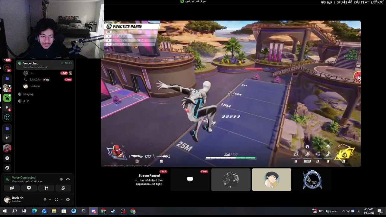Select the monitor screen-share stream tile

(190, 180)
